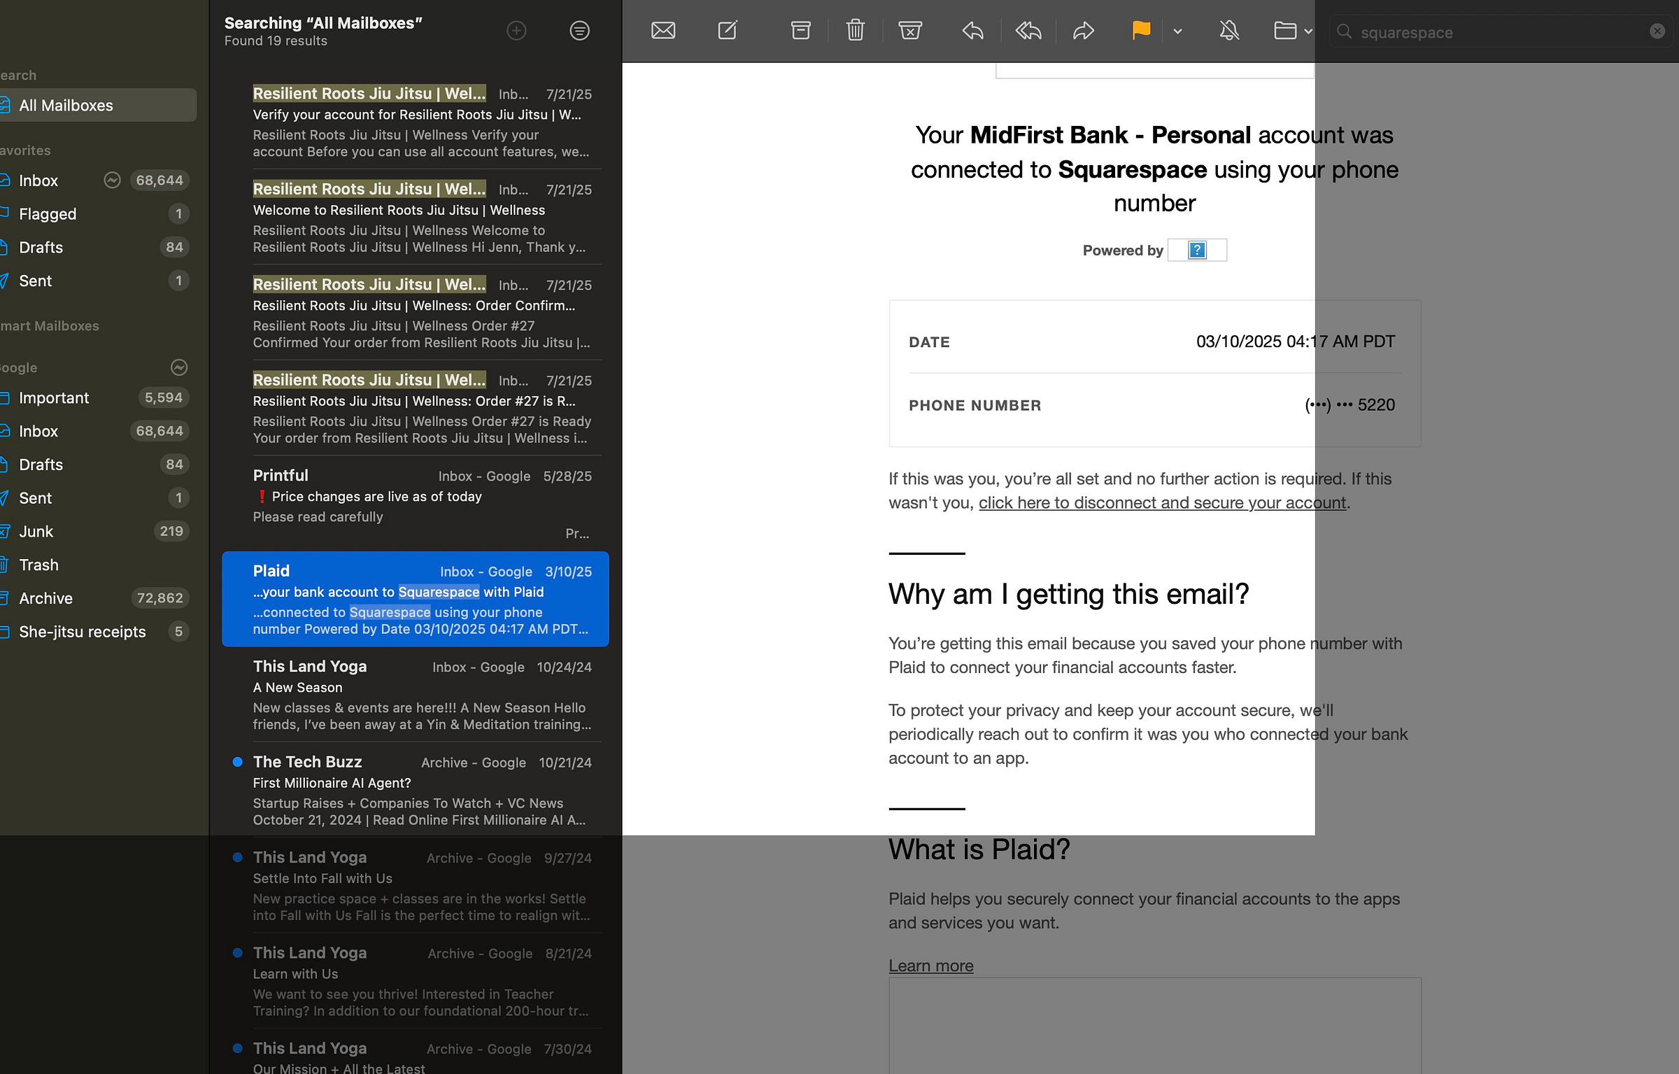Archive the selected Plaid message
Viewport: 1679px width, 1074px height.
(800, 31)
